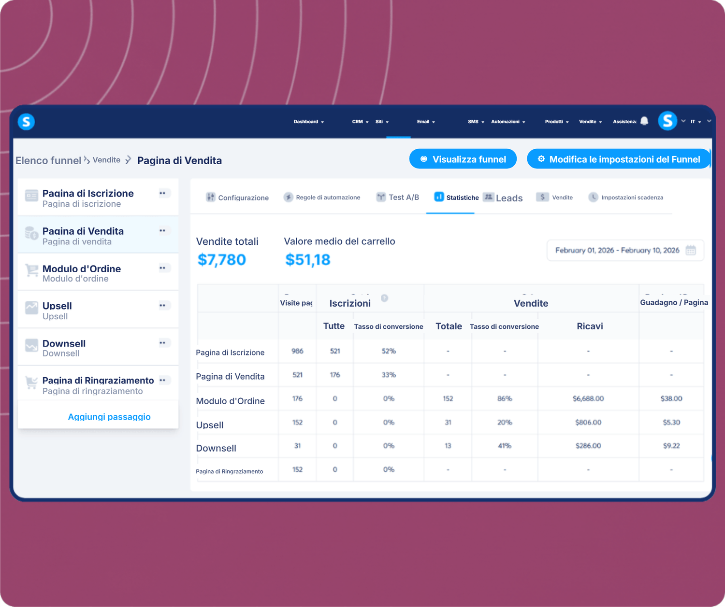Expand the Dashboard dropdown menu
Image resolution: width=725 pixels, height=607 pixels.
[x=309, y=122]
